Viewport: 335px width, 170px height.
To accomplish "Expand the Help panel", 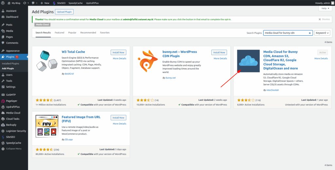I will (x=326, y=8).
